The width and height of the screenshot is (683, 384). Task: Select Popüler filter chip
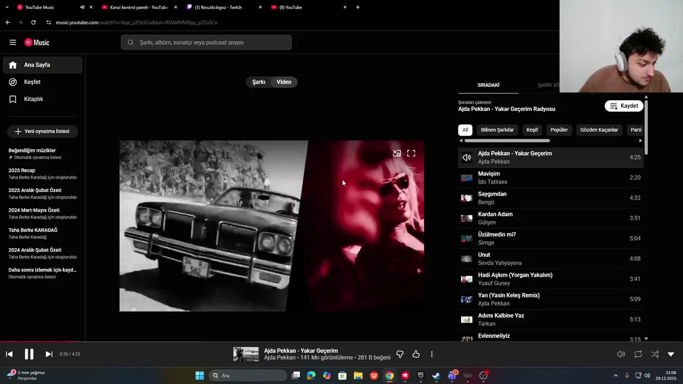tap(559, 130)
